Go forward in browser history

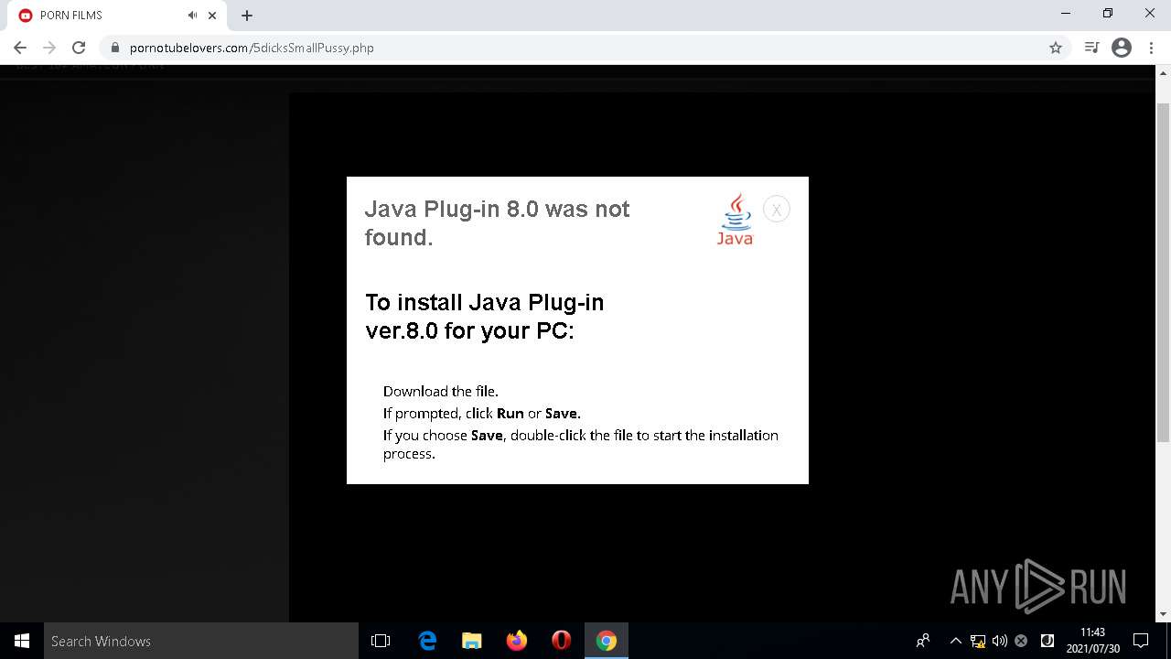coord(49,48)
